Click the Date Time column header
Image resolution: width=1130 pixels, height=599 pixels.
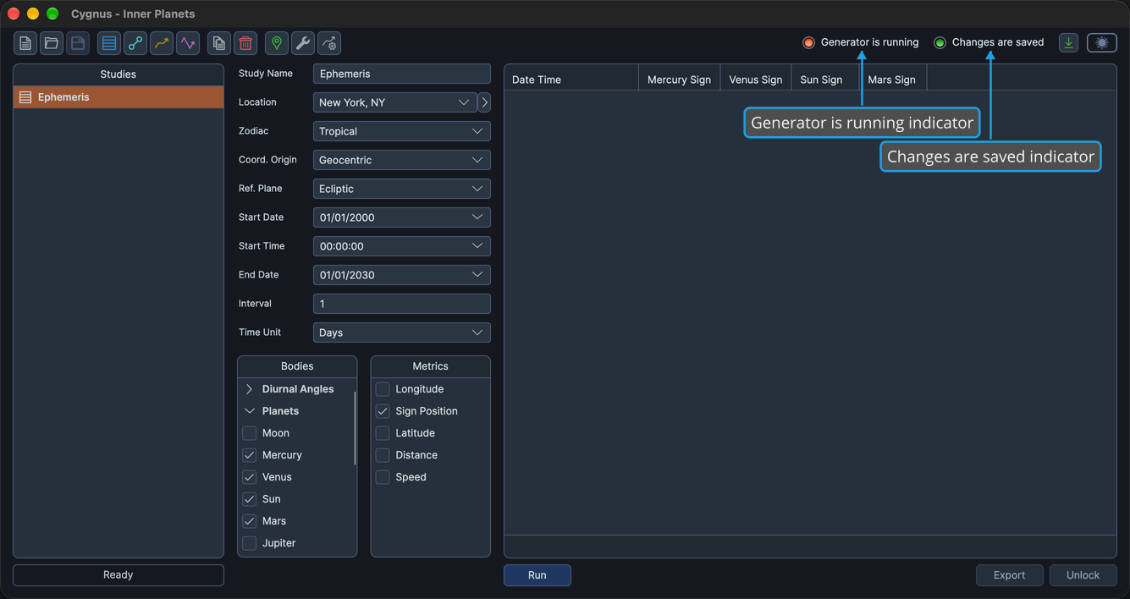[571, 80]
